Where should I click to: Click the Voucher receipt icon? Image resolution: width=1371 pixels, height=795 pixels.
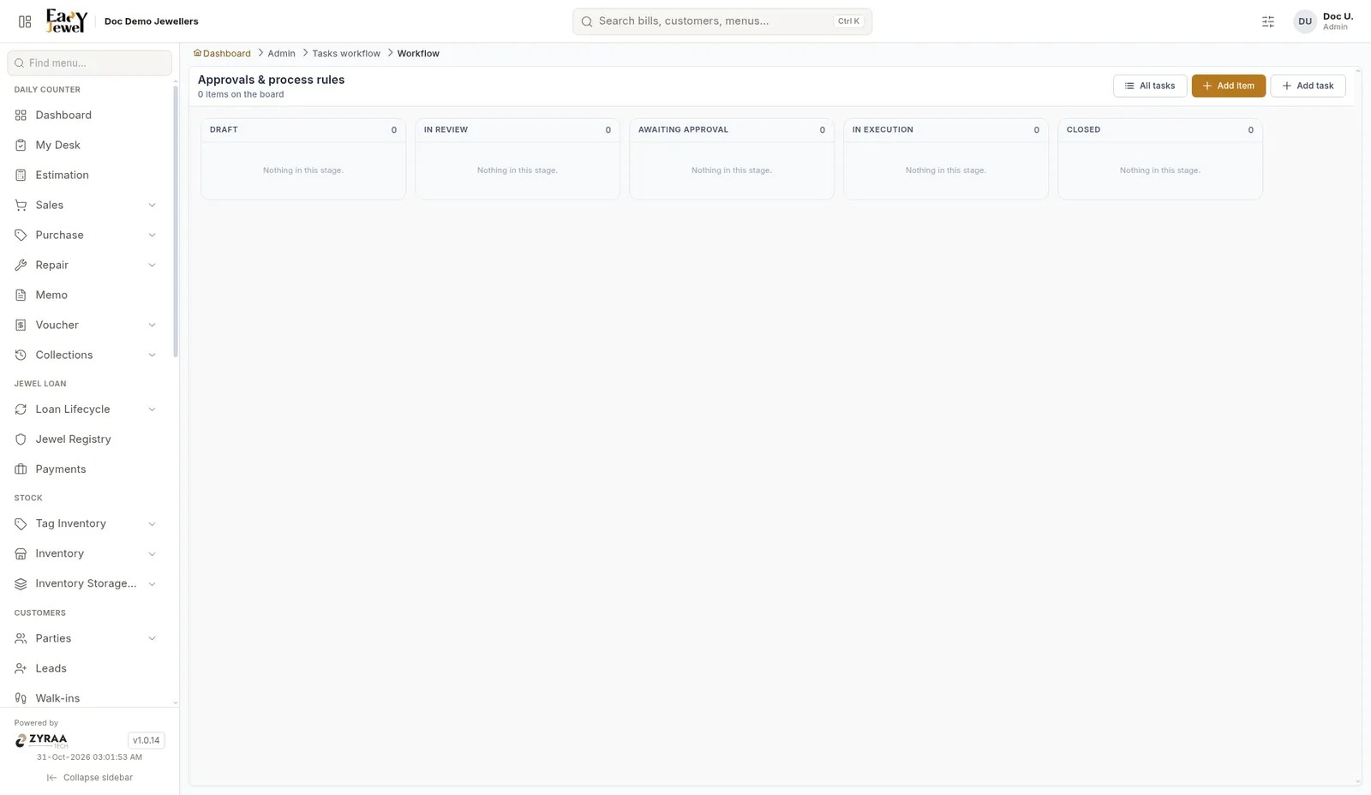pyautogui.click(x=21, y=325)
